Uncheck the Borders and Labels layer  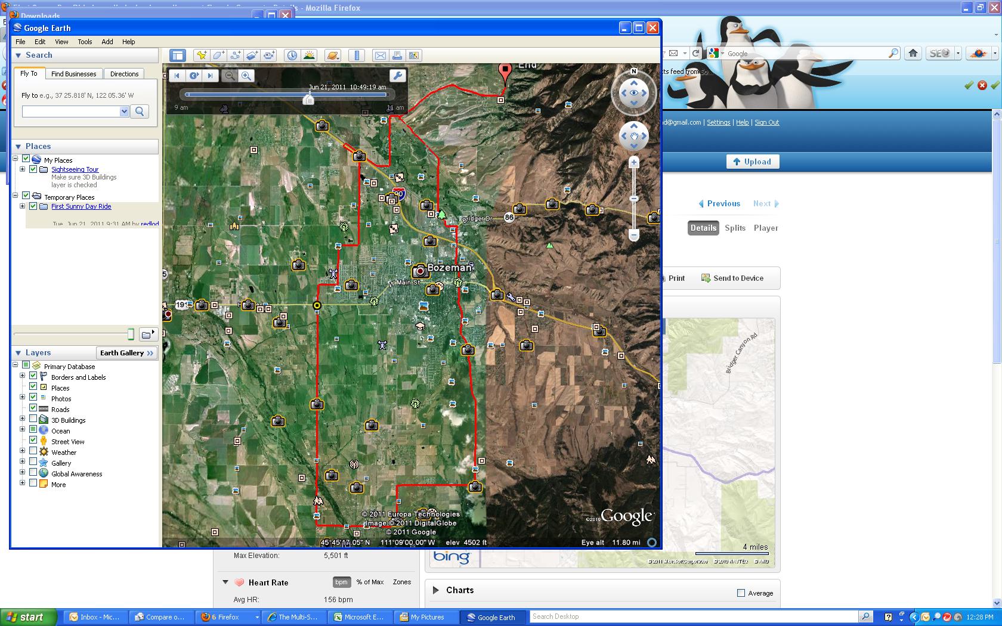(33, 376)
